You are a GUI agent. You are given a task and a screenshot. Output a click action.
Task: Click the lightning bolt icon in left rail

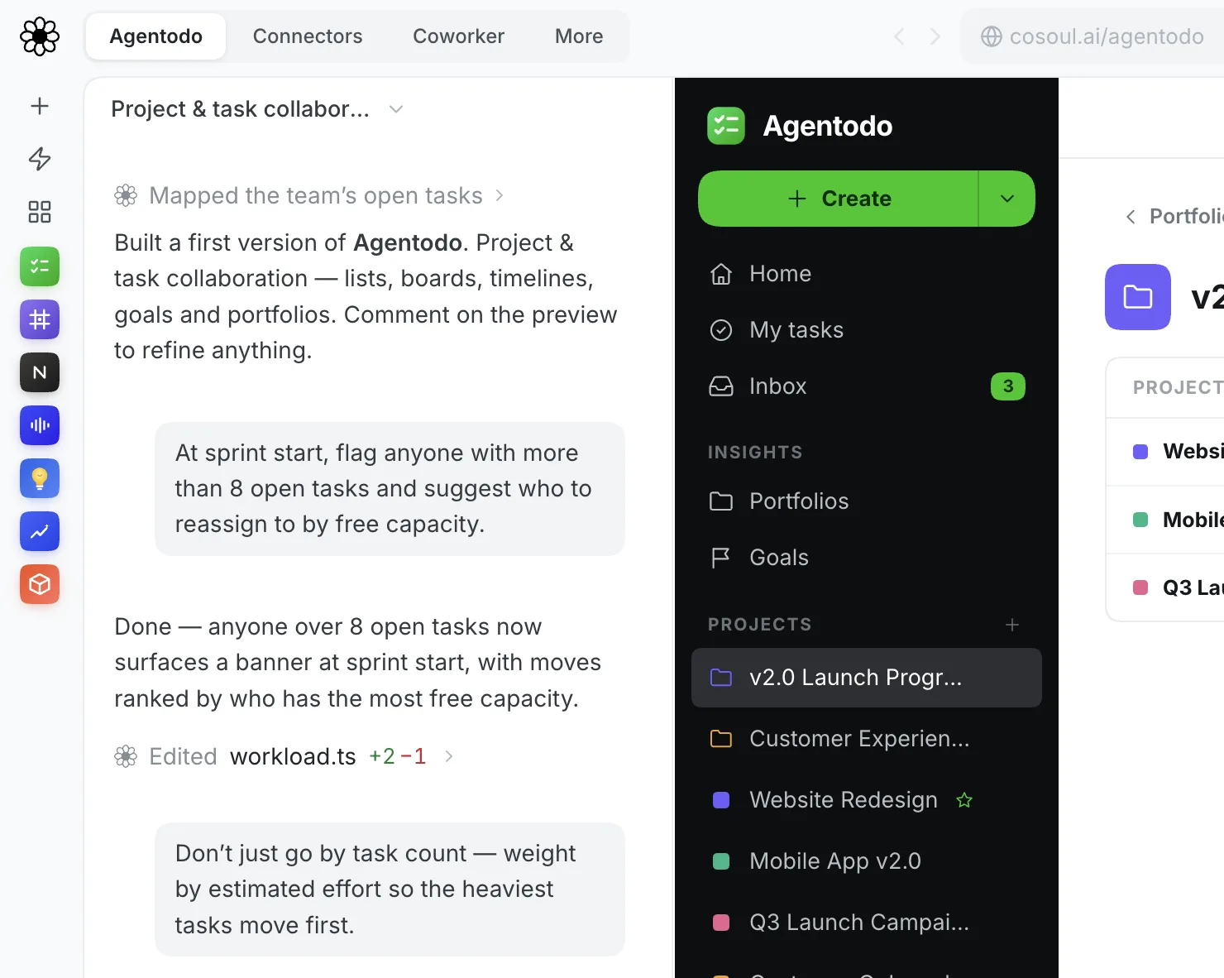(x=40, y=159)
